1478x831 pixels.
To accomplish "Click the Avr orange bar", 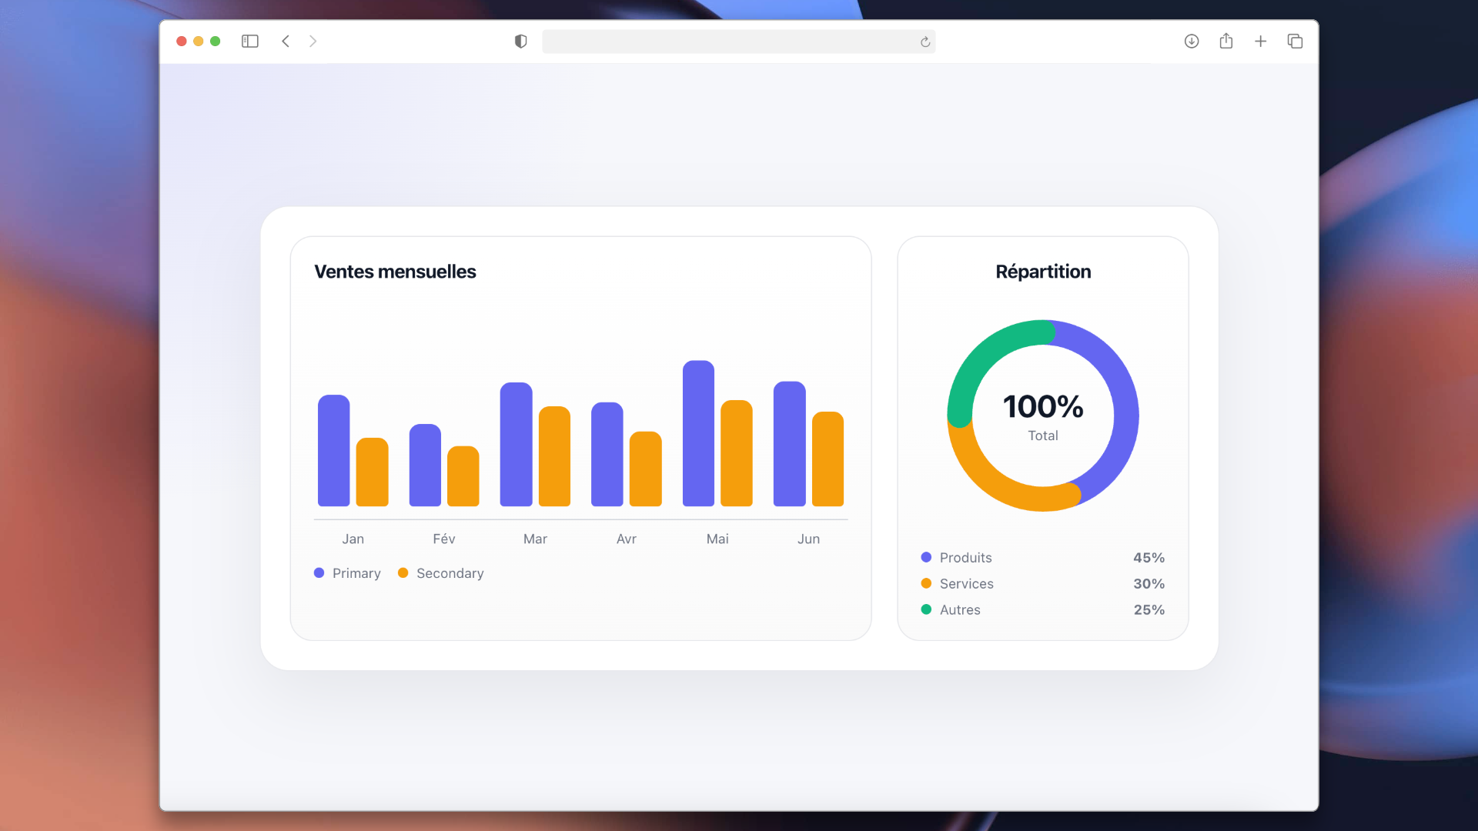I will click(x=646, y=469).
